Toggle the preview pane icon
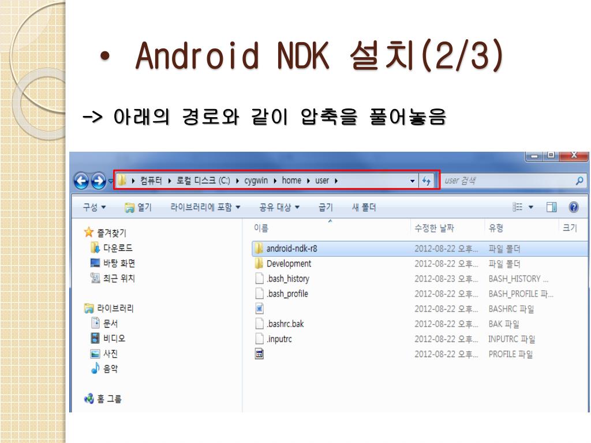Viewport: 591px width, 443px height. (551, 207)
